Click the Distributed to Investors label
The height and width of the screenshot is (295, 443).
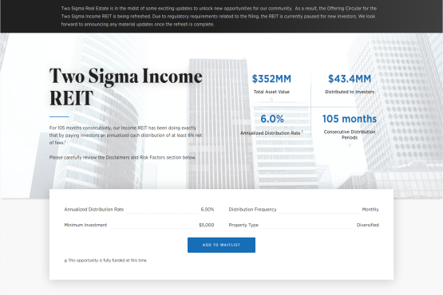[x=350, y=92]
